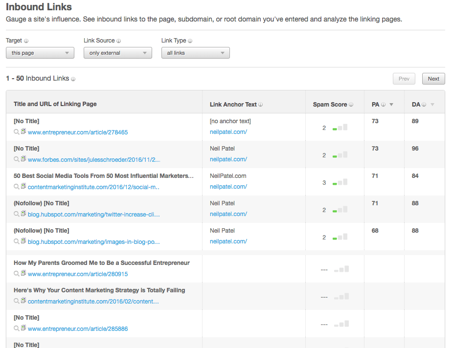Click neilpatel.com/ link in hubspot images-in-blog row
453x348 pixels.
click(x=228, y=241)
